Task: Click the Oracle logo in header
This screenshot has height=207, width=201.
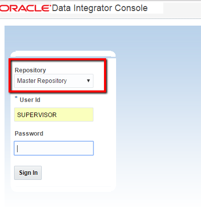Action: [x=25, y=9]
